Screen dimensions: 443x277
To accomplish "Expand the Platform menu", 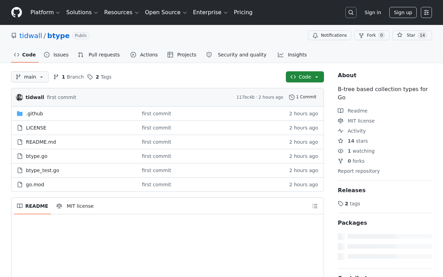I will pos(45,12).
